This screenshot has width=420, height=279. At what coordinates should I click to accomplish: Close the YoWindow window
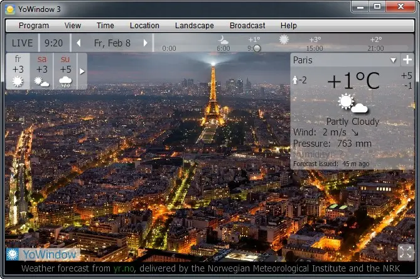(401, 7)
